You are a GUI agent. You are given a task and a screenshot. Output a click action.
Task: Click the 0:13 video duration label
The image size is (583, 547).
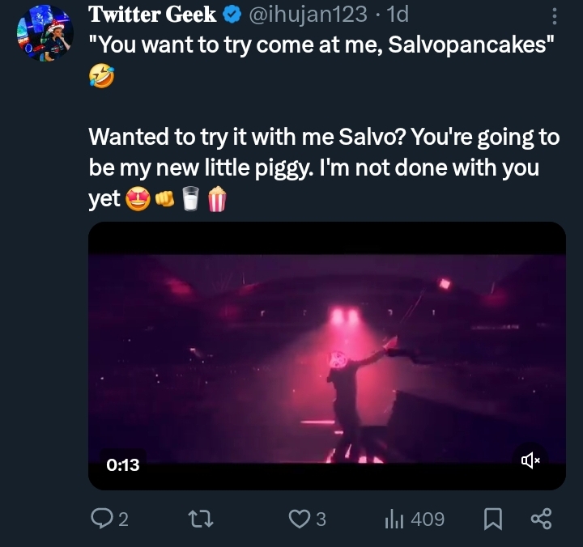click(123, 464)
